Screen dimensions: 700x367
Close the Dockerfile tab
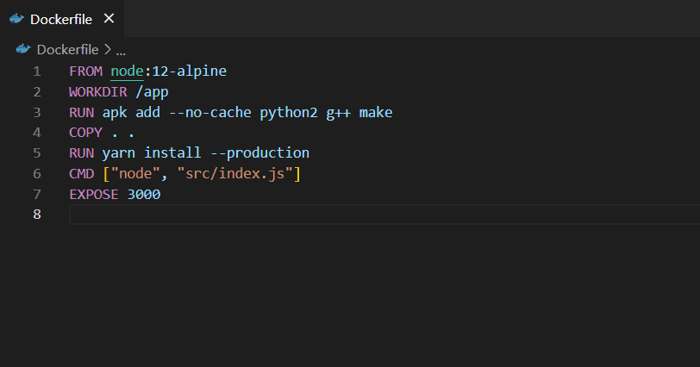click(x=109, y=19)
